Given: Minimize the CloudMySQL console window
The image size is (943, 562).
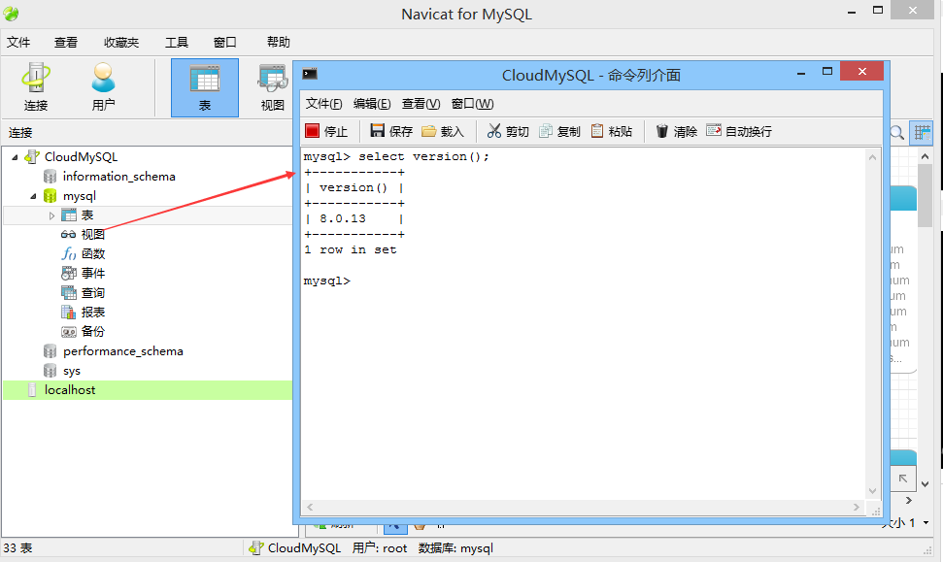Looking at the screenshot, I should (x=801, y=73).
